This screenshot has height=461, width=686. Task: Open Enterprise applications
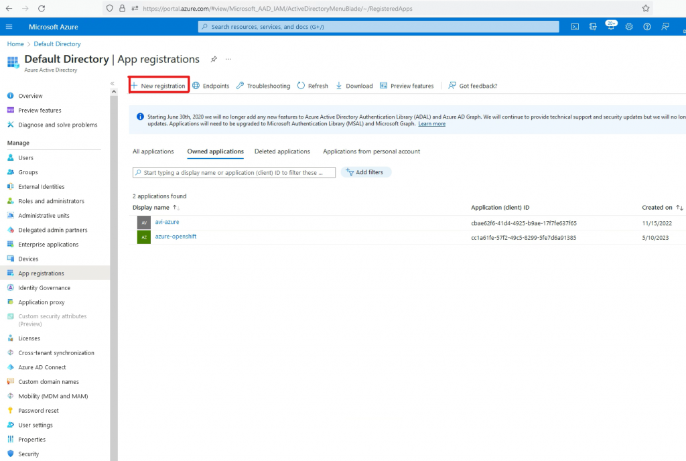point(48,244)
